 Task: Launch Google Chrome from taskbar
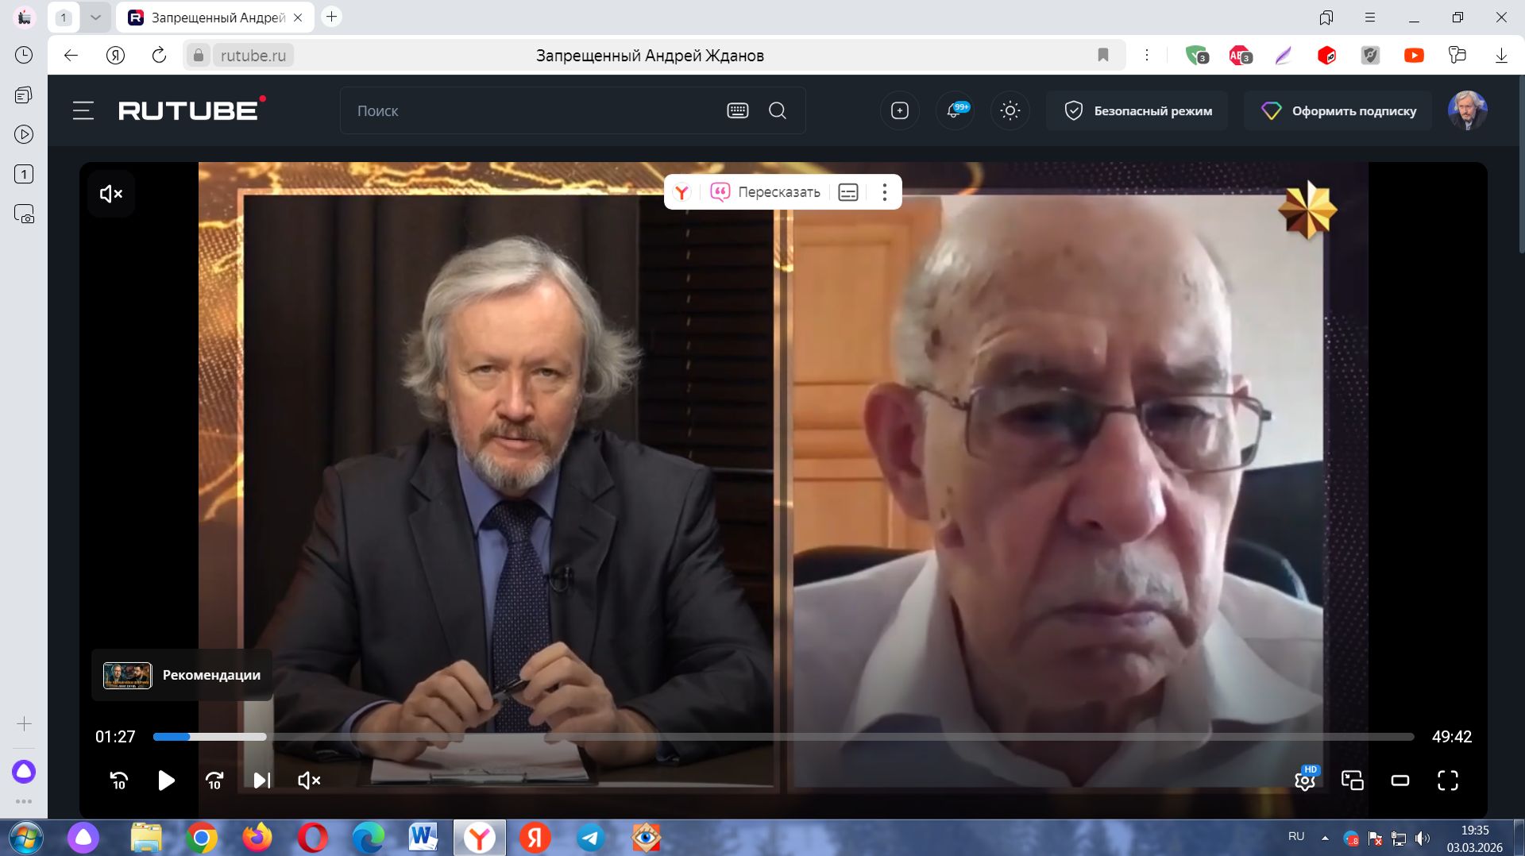[202, 838]
